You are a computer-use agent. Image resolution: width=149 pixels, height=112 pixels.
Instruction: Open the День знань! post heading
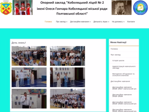click(x=19, y=43)
